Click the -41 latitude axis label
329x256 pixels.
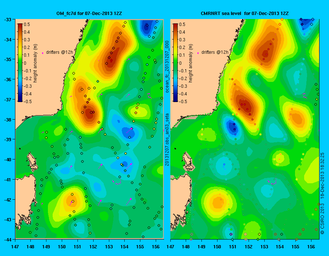pyautogui.click(x=8, y=180)
